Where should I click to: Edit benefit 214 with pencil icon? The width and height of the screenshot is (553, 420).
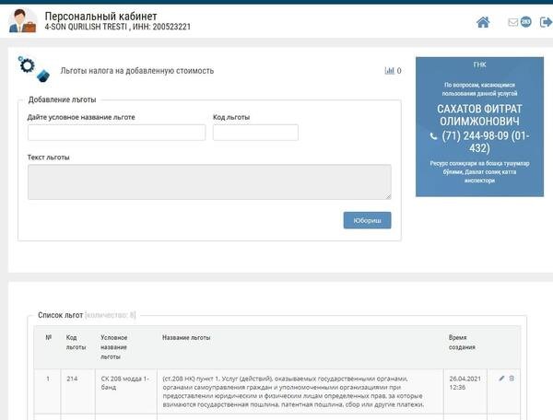pos(501,378)
